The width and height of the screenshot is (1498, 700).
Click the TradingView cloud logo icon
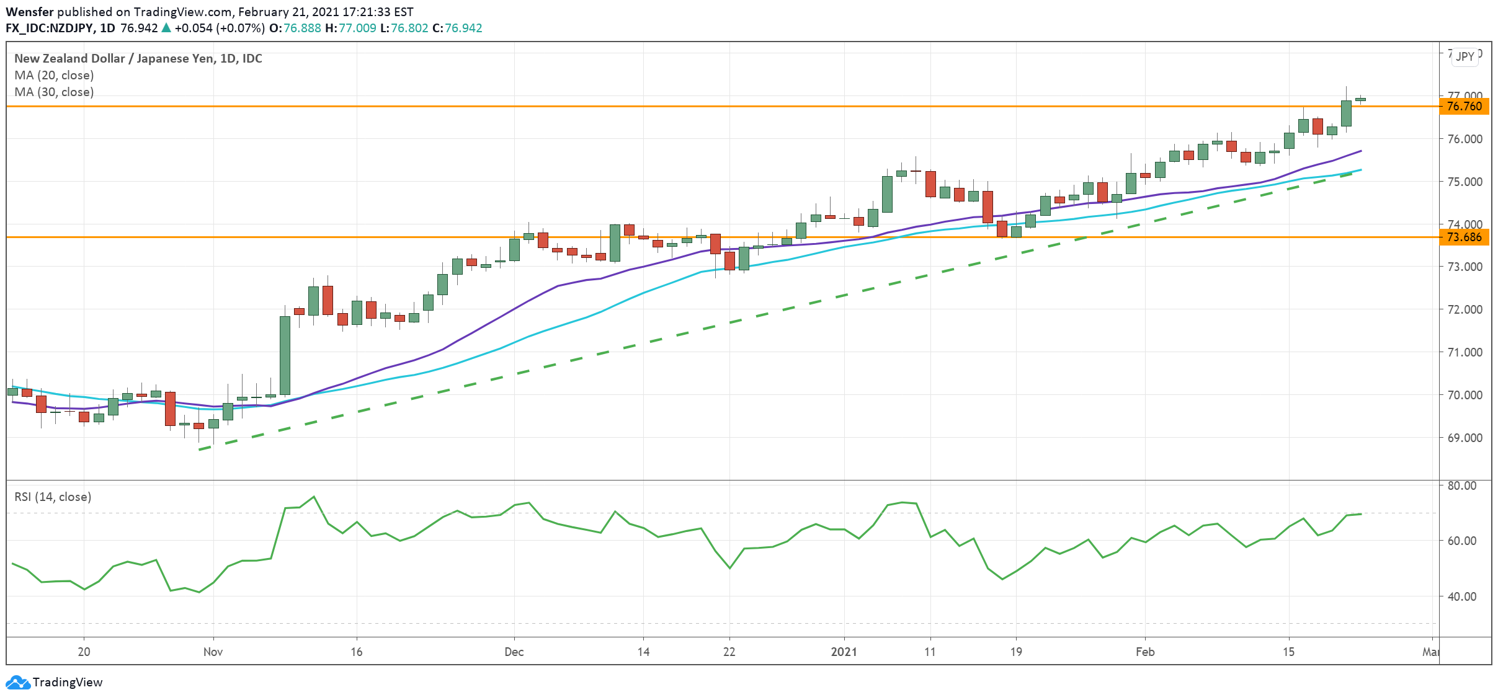pos(17,682)
